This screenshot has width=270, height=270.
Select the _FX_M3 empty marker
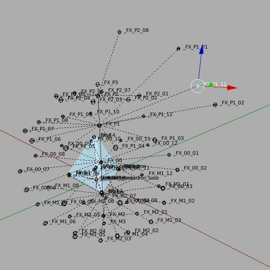point(104,223)
